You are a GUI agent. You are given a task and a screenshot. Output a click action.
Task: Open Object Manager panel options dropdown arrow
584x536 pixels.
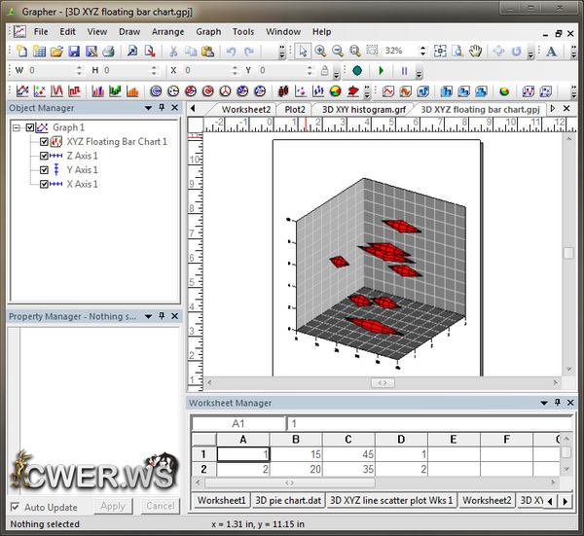(x=148, y=108)
